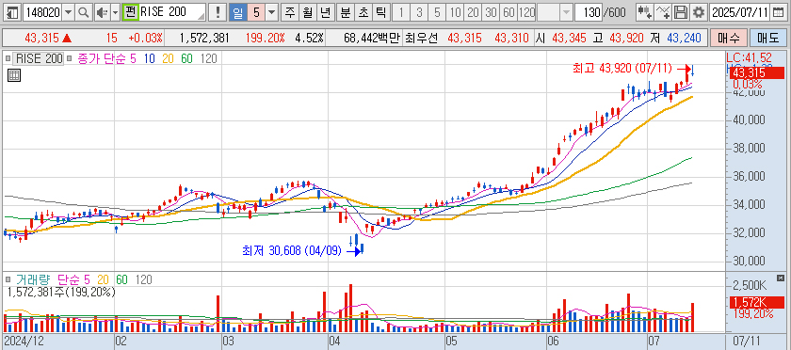Save chart with floppy disk icon

(x=681, y=12)
